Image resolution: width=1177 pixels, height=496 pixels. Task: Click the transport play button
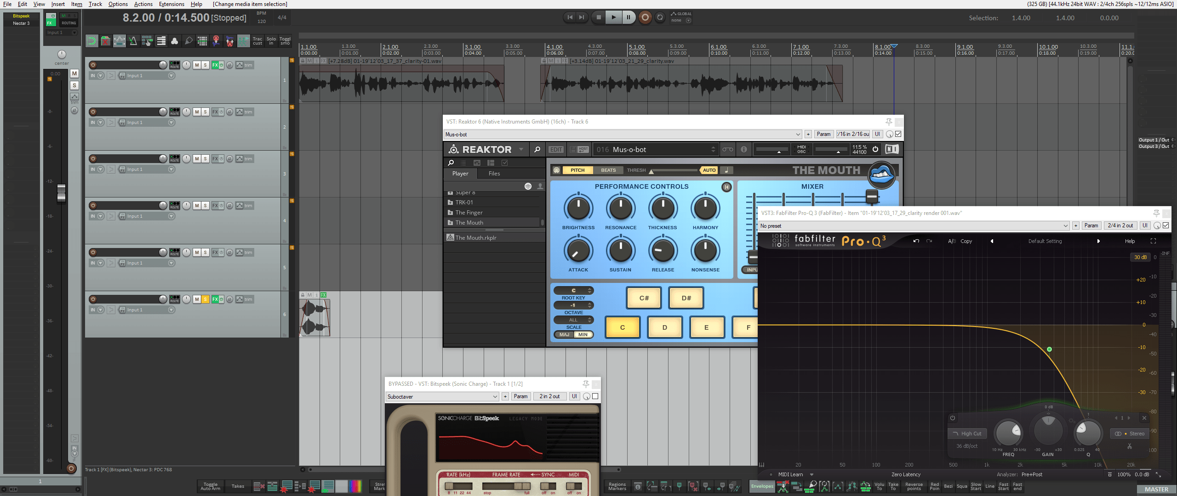(x=613, y=17)
